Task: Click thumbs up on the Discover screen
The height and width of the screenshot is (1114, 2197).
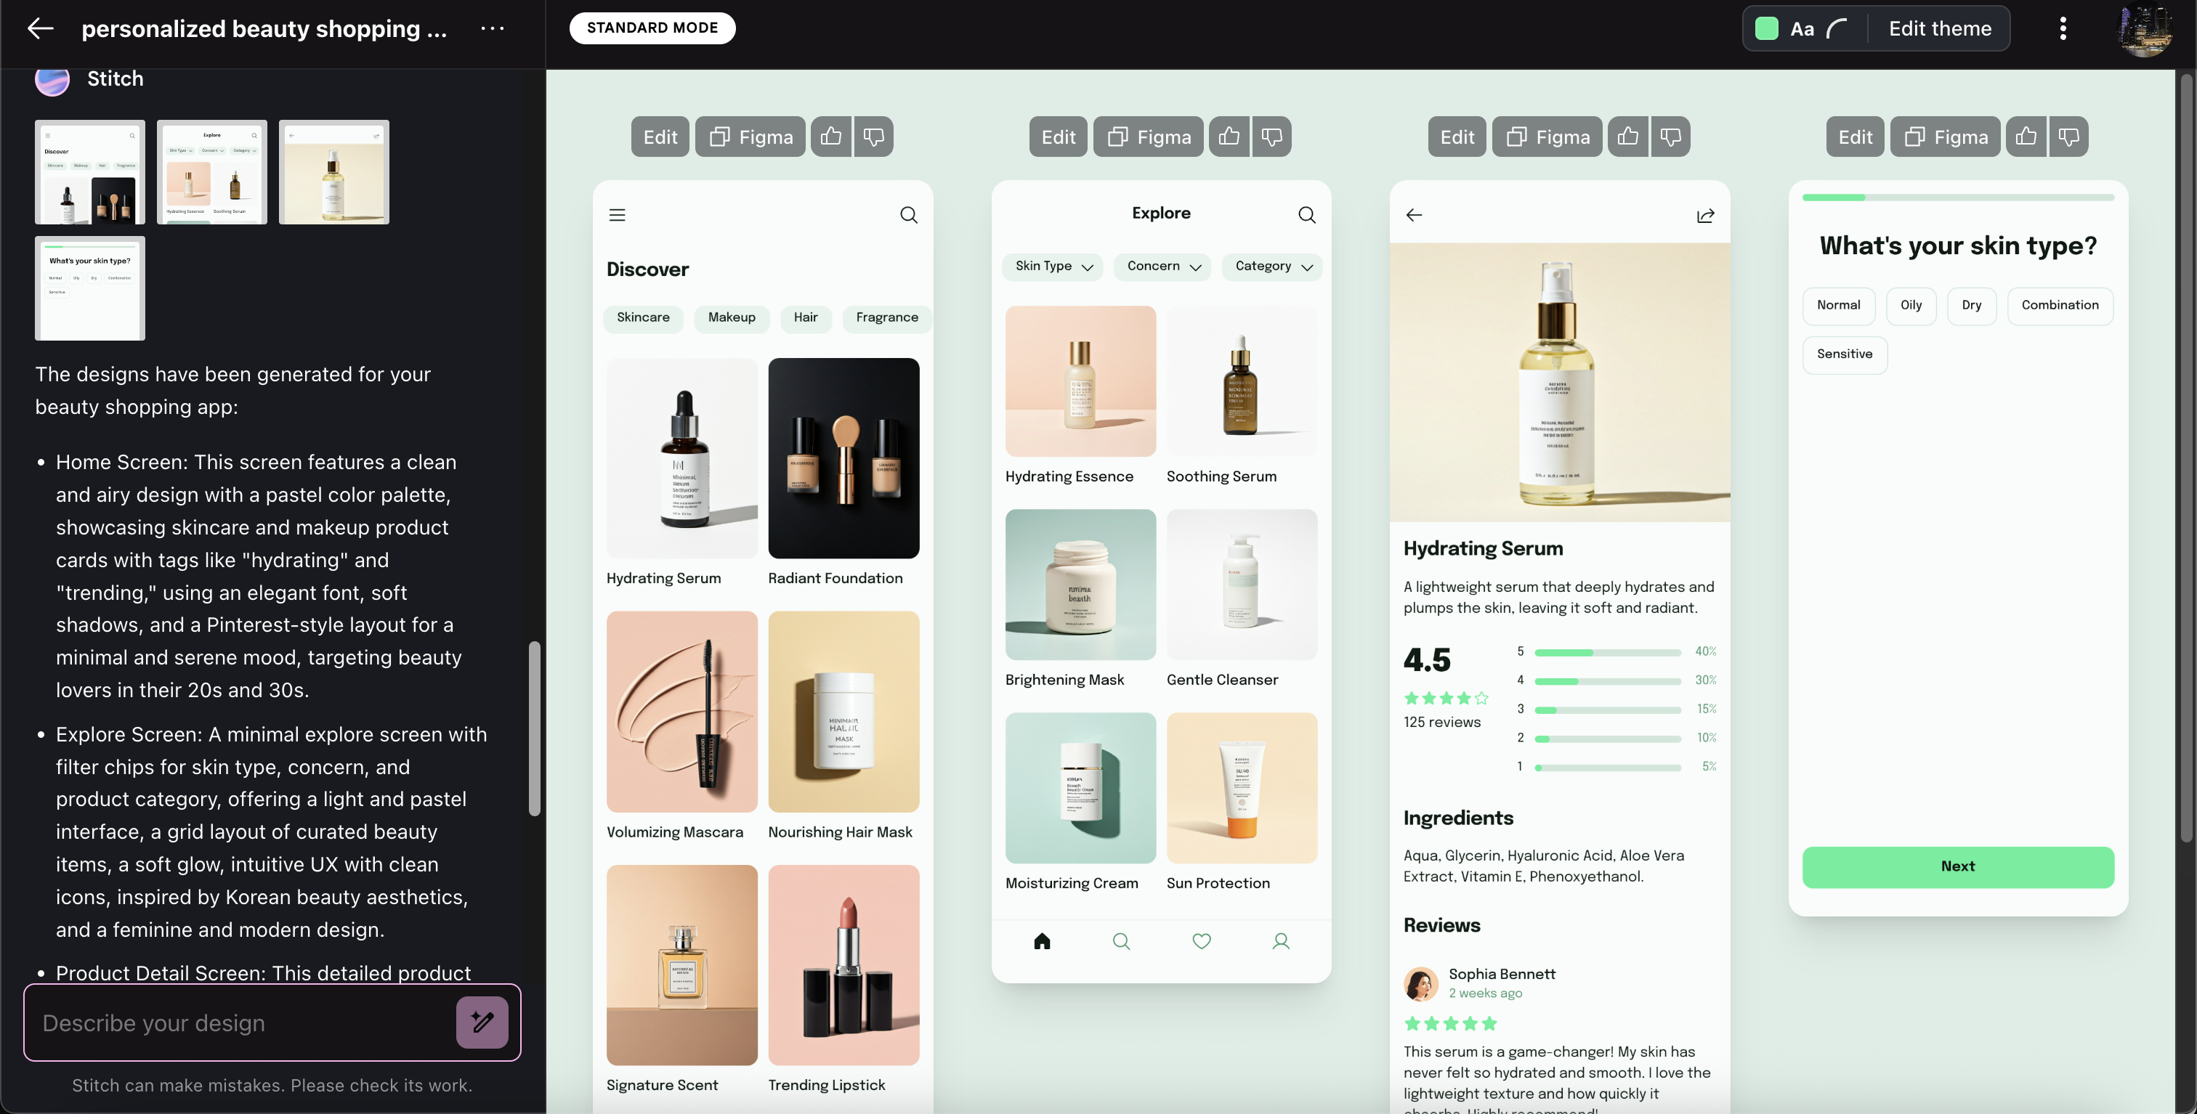Action: tap(830, 137)
